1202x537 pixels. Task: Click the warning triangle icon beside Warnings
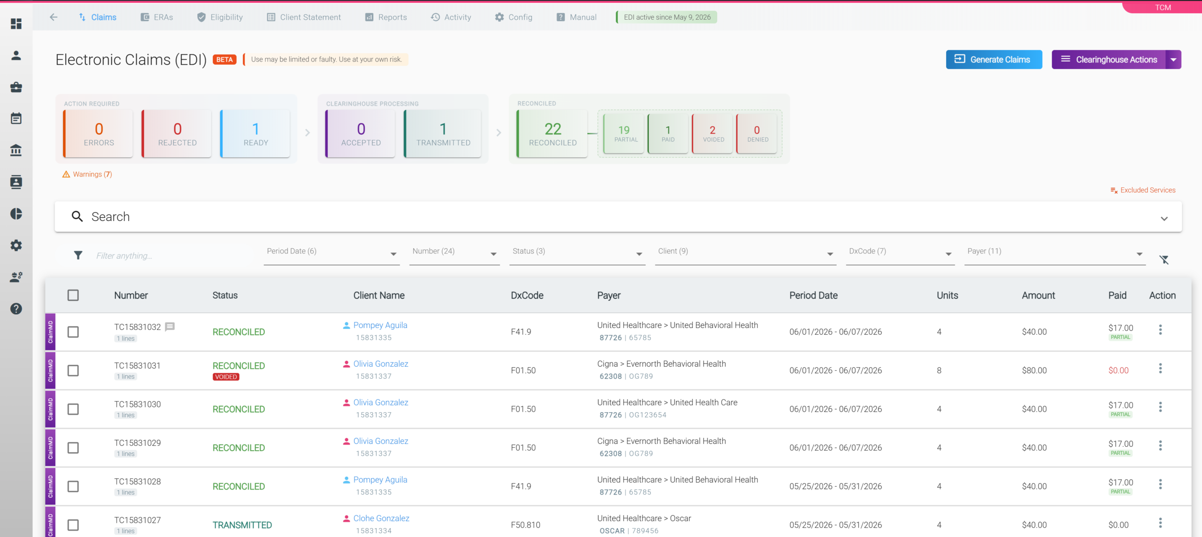click(66, 174)
